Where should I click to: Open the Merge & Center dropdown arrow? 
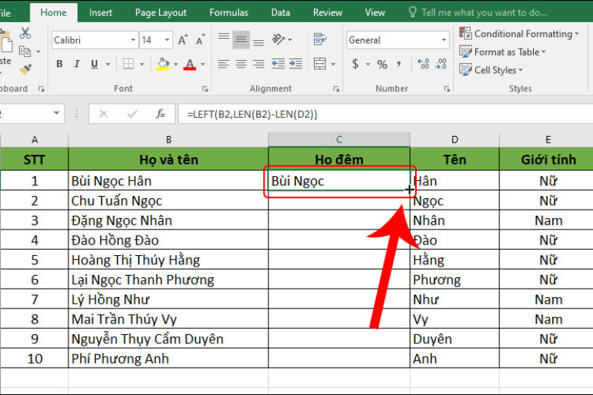click(333, 65)
